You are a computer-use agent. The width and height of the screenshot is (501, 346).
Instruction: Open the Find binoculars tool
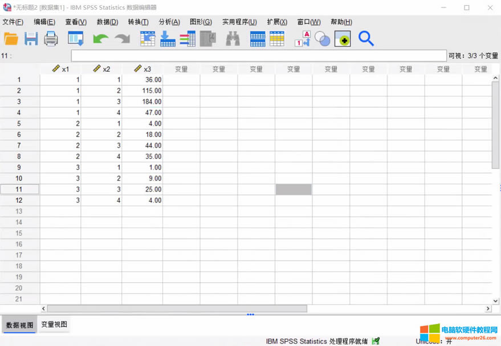pos(233,39)
